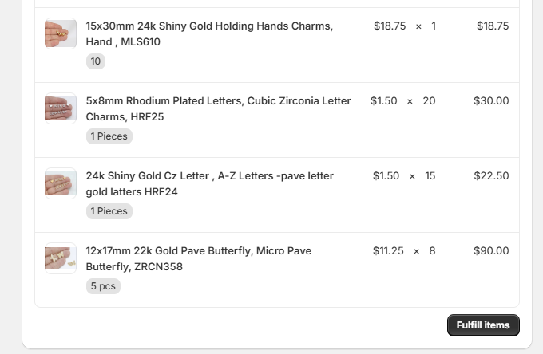Click "1 Pieces" badge under Rhodium Letters
Viewport: 543px width, 354px height.
coord(109,136)
